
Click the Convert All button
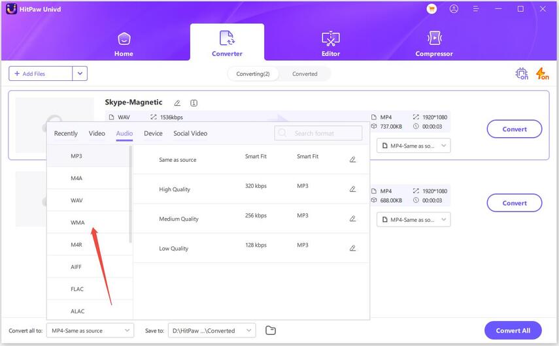pyautogui.click(x=513, y=330)
